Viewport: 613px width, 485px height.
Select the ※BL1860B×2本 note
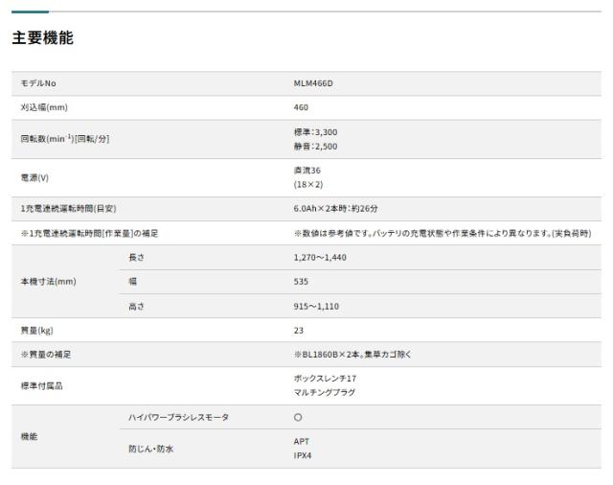coord(352,355)
